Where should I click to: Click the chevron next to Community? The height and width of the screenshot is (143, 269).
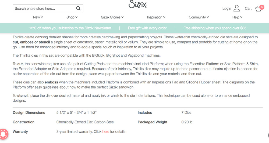208,17
